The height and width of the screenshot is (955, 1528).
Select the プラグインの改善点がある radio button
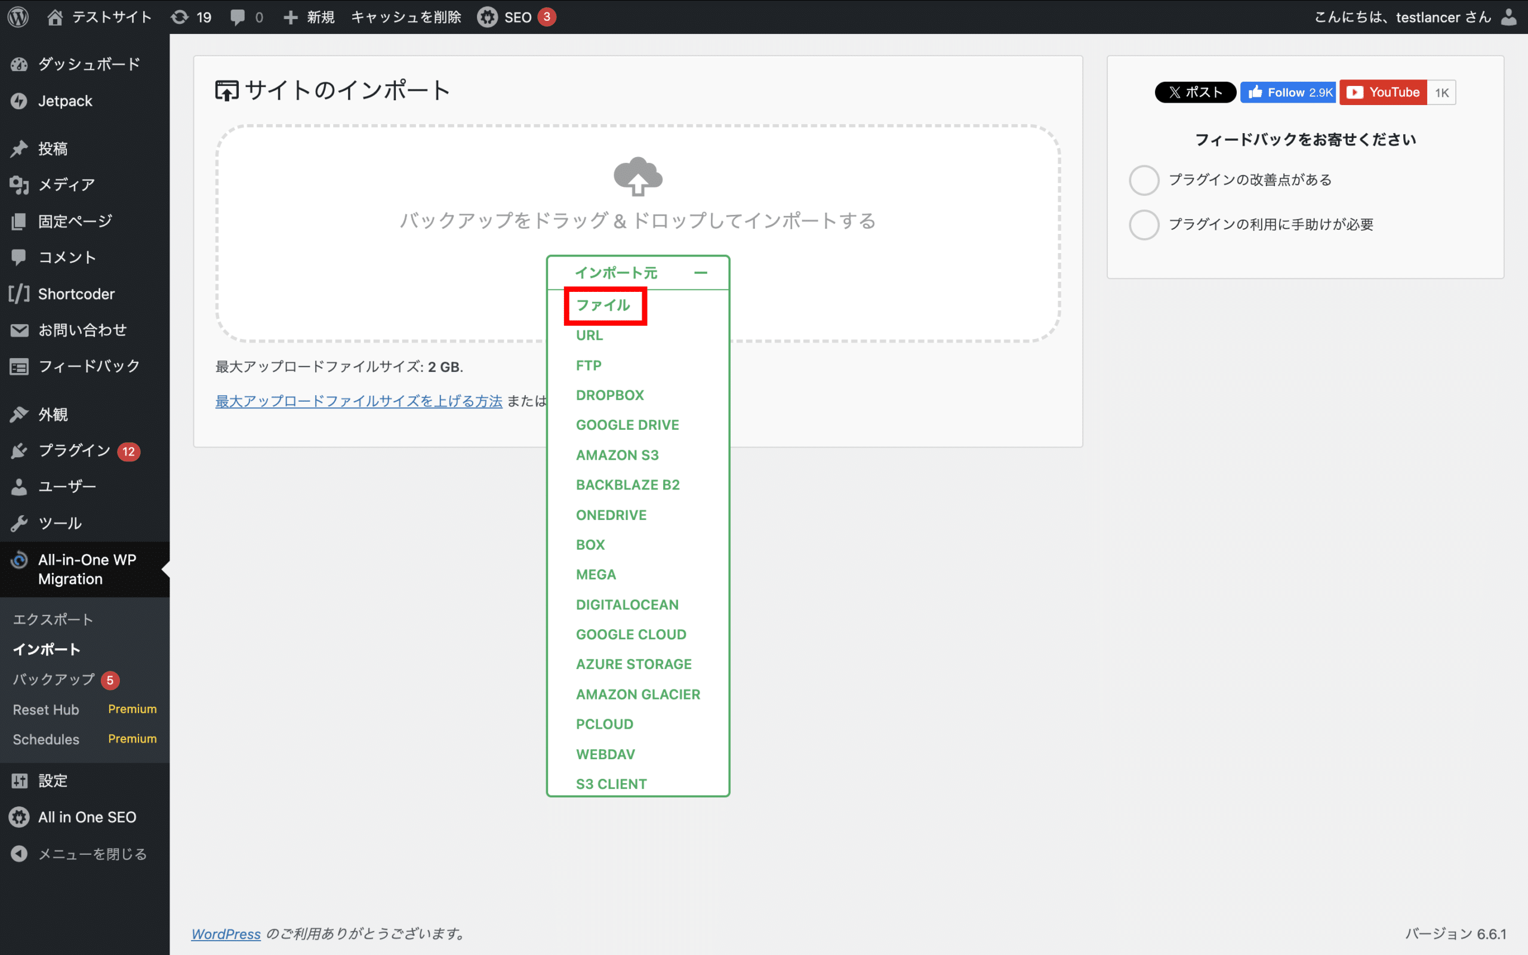pyautogui.click(x=1144, y=180)
